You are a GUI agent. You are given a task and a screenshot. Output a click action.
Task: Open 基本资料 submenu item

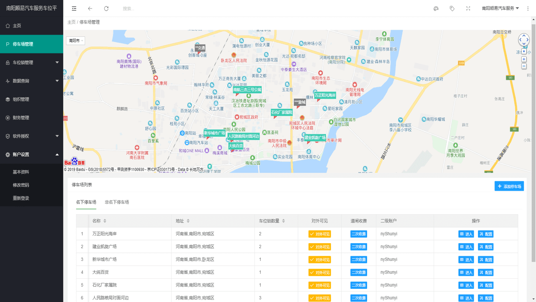coord(31,172)
